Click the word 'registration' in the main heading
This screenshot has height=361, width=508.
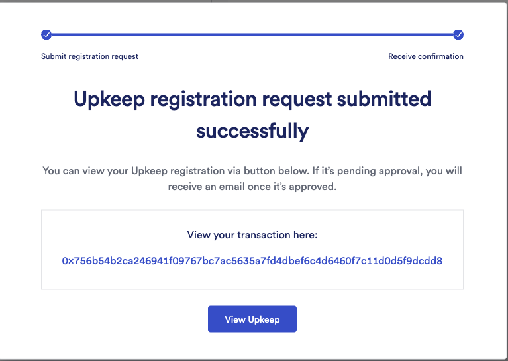coord(203,99)
